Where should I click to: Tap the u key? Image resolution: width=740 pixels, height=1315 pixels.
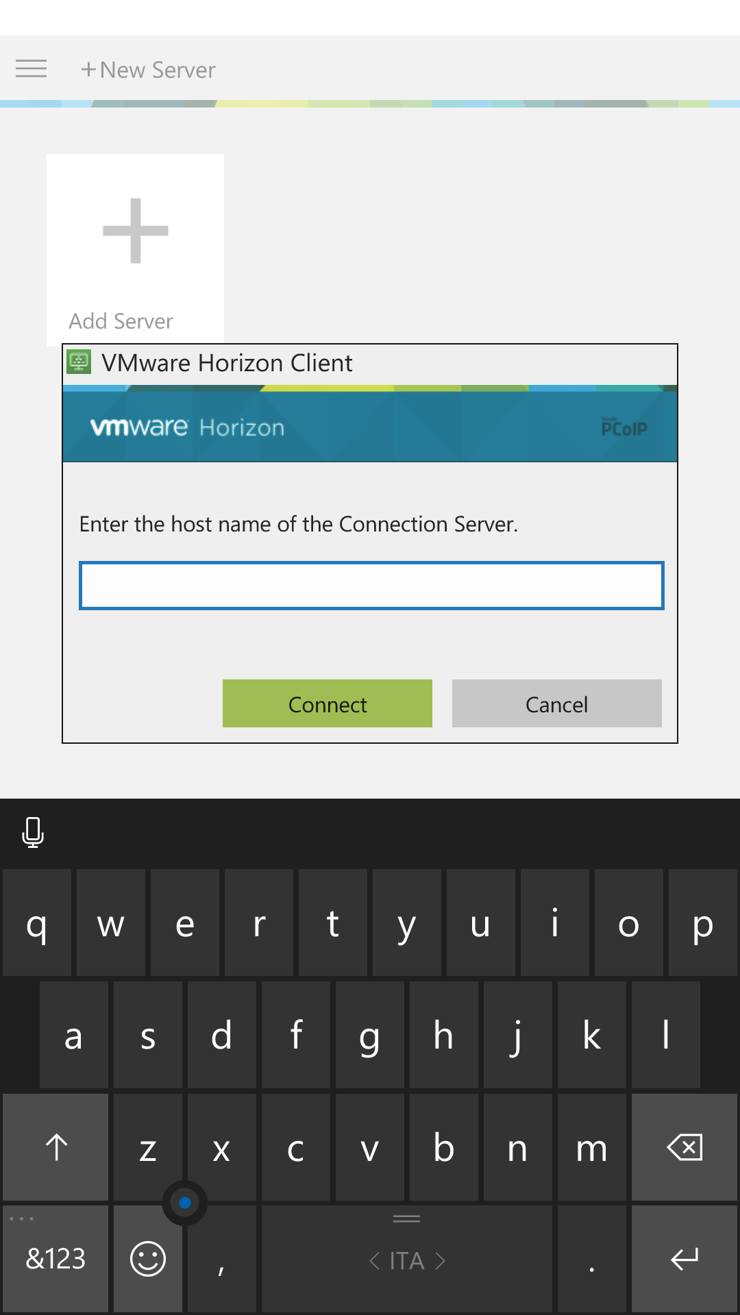pyautogui.click(x=481, y=923)
